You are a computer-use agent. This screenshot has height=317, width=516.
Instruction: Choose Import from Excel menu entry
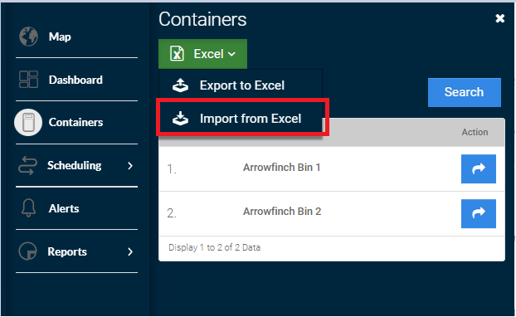tap(241, 119)
